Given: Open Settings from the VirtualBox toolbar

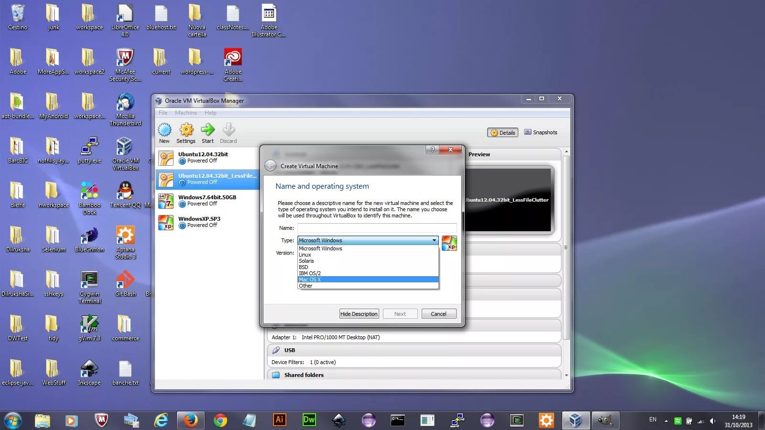Looking at the screenshot, I should 186,133.
